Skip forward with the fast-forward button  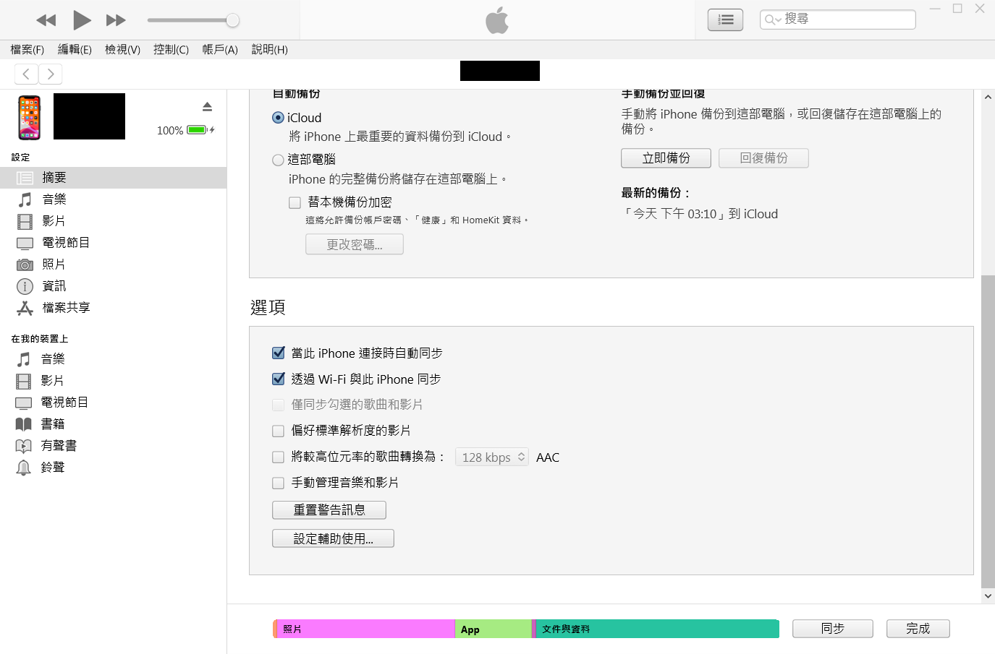[116, 20]
